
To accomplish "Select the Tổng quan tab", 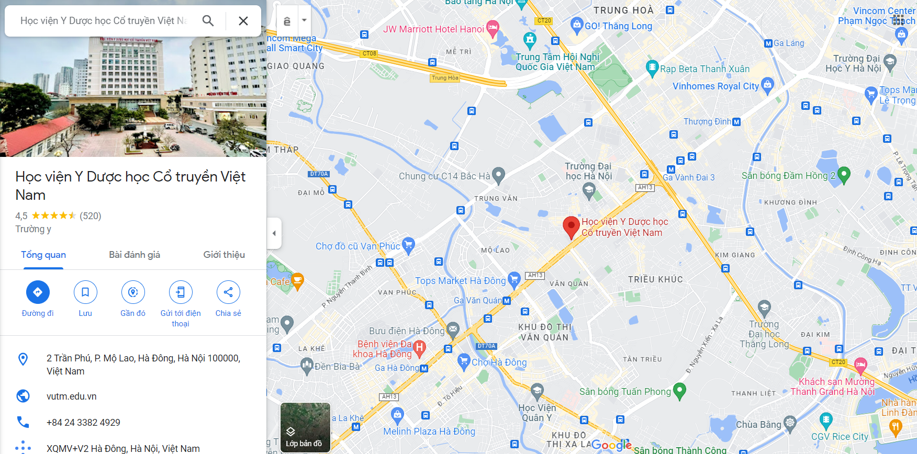I will click(x=43, y=255).
